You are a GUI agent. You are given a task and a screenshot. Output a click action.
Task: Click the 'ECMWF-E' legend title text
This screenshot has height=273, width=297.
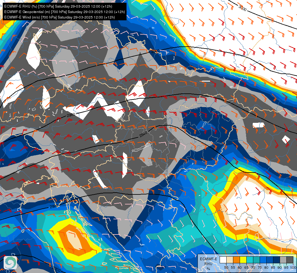coord(208,259)
